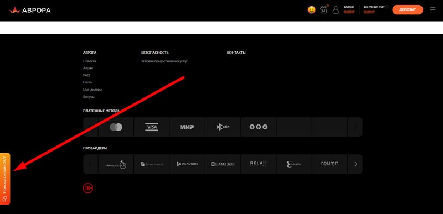Screen dimensions: 443x214
Task: Click the Playson provider logo
Action: click(x=187, y=164)
